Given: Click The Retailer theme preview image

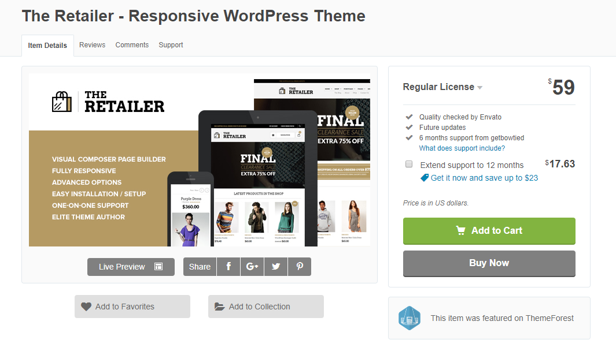Looking at the screenshot, I should (200, 160).
